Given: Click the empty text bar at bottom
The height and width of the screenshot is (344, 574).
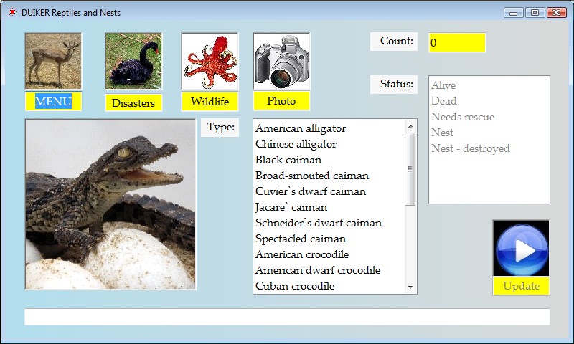Looking at the screenshot, I should (x=287, y=317).
